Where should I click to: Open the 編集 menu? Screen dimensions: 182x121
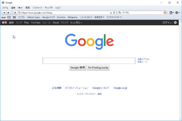(x=13, y=8)
